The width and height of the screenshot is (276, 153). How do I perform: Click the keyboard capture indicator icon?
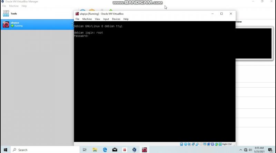[x=220, y=144]
